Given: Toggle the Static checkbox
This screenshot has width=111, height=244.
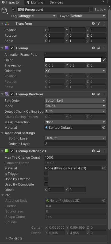Looking at the screenshot, I should (91, 9).
